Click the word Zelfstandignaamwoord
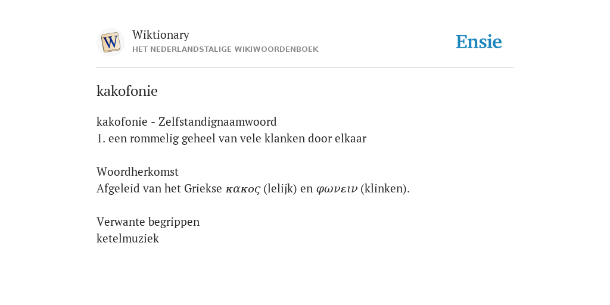The image size is (610, 305). [x=217, y=122]
